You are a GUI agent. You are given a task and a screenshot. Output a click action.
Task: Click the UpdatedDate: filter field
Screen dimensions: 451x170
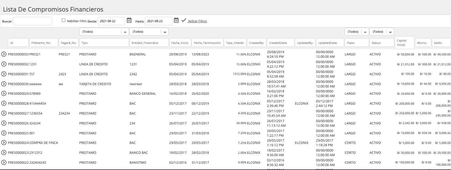coord(330,43)
